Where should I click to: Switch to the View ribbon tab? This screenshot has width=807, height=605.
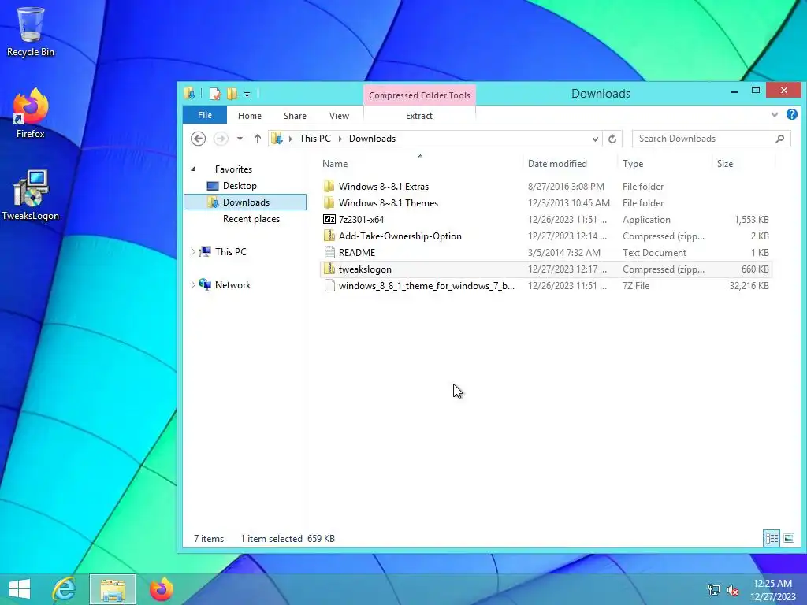click(x=339, y=116)
